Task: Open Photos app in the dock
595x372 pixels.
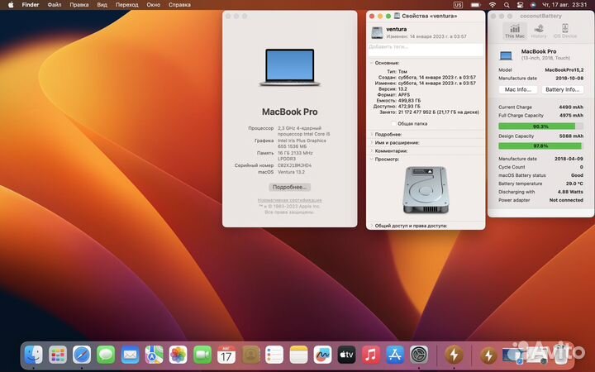Action: point(178,355)
